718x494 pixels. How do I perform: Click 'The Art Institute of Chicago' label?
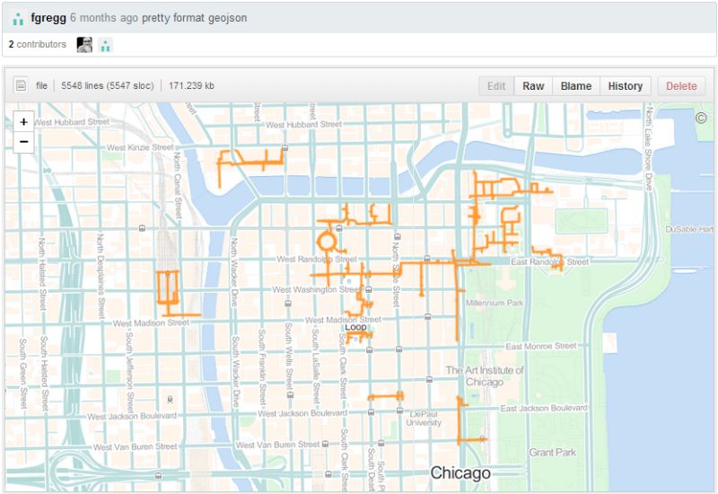[485, 376]
